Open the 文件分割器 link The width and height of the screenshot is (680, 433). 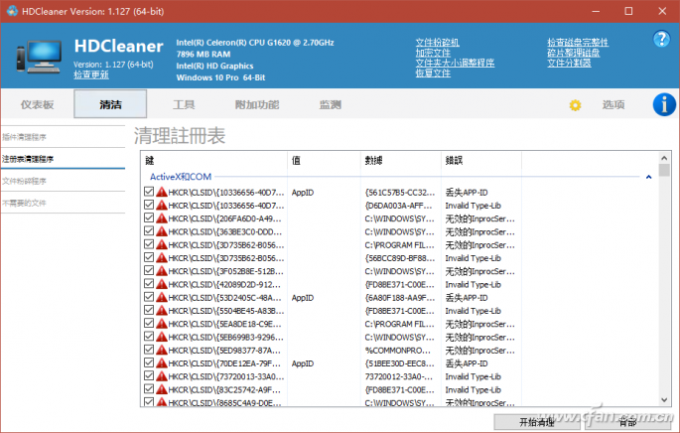pos(569,63)
